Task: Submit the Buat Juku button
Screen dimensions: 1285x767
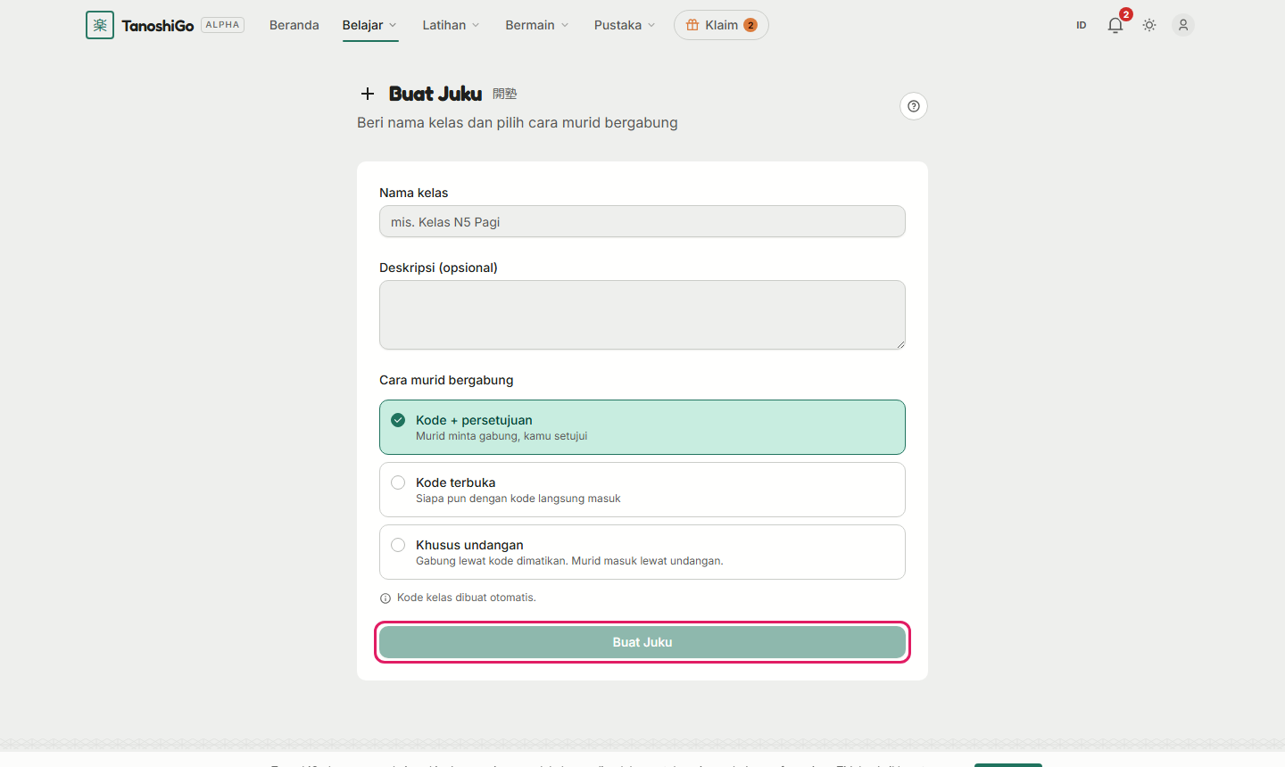Action: (x=642, y=642)
